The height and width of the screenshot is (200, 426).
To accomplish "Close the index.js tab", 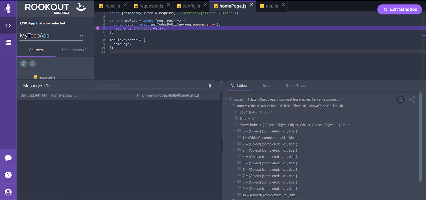I will click(x=125, y=5).
